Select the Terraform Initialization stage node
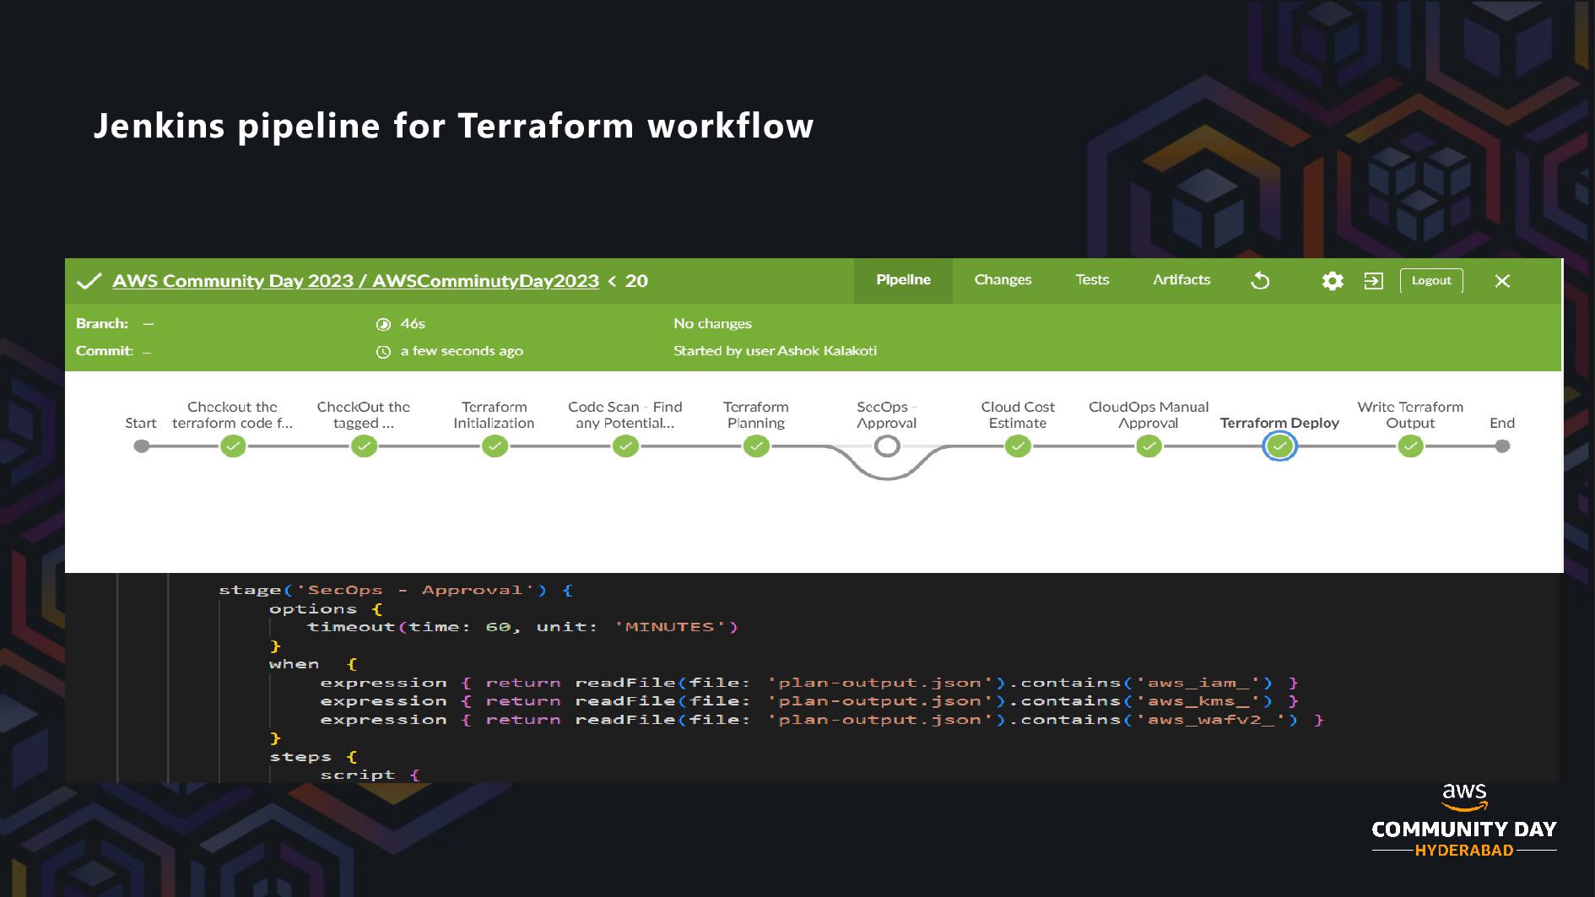 [495, 446]
